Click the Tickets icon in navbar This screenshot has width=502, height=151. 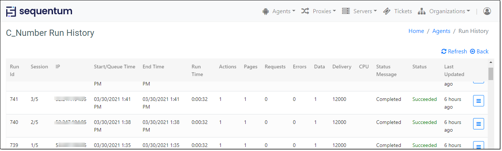tap(387, 11)
